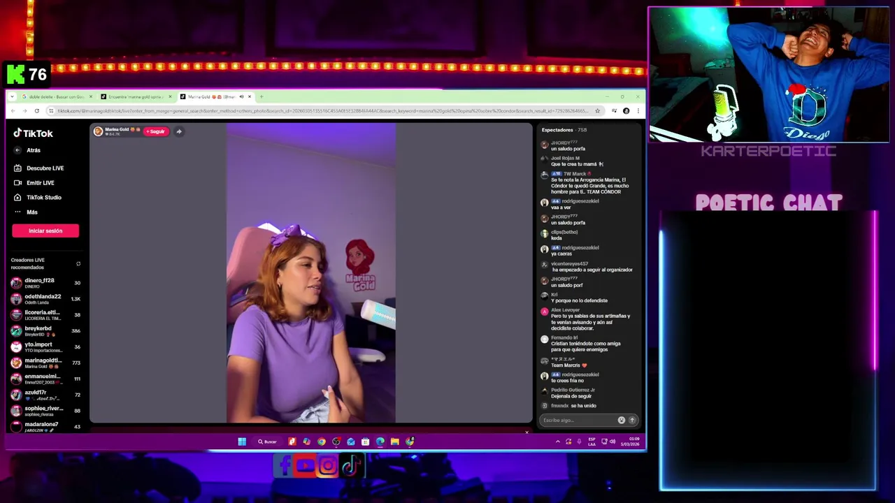The height and width of the screenshot is (503, 895).
Task: Open the madaralone7 live creator
Action: [x=45, y=426]
